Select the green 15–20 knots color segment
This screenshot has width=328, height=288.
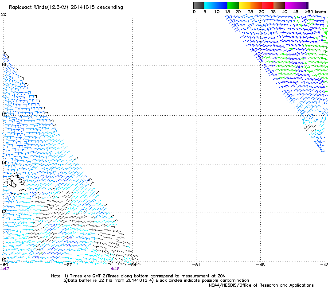coord(233,5)
